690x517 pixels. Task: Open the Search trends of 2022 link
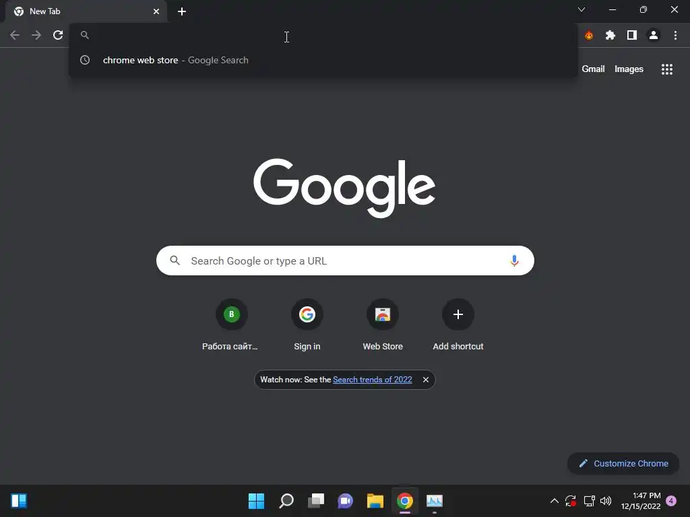point(372,380)
